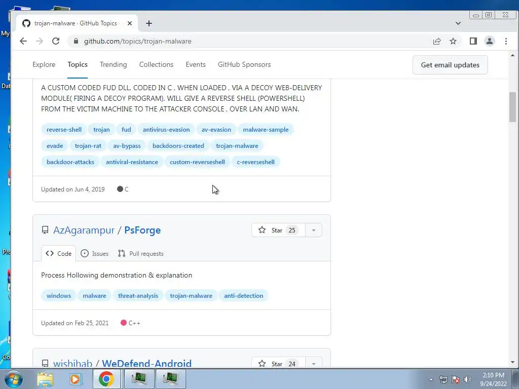Click the page vertical scrollbar thumb
519x389 pixels.
(x=512, y=107)
